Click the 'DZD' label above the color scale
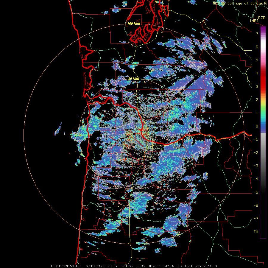 tap(261, 18)
